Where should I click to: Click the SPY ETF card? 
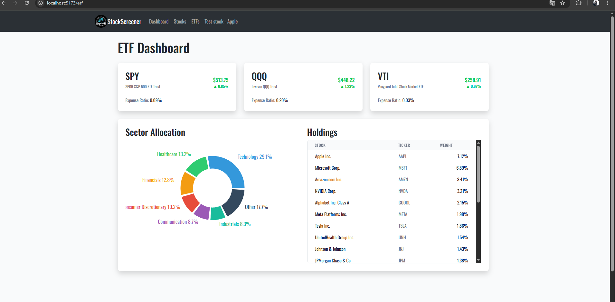coord(177,87)
